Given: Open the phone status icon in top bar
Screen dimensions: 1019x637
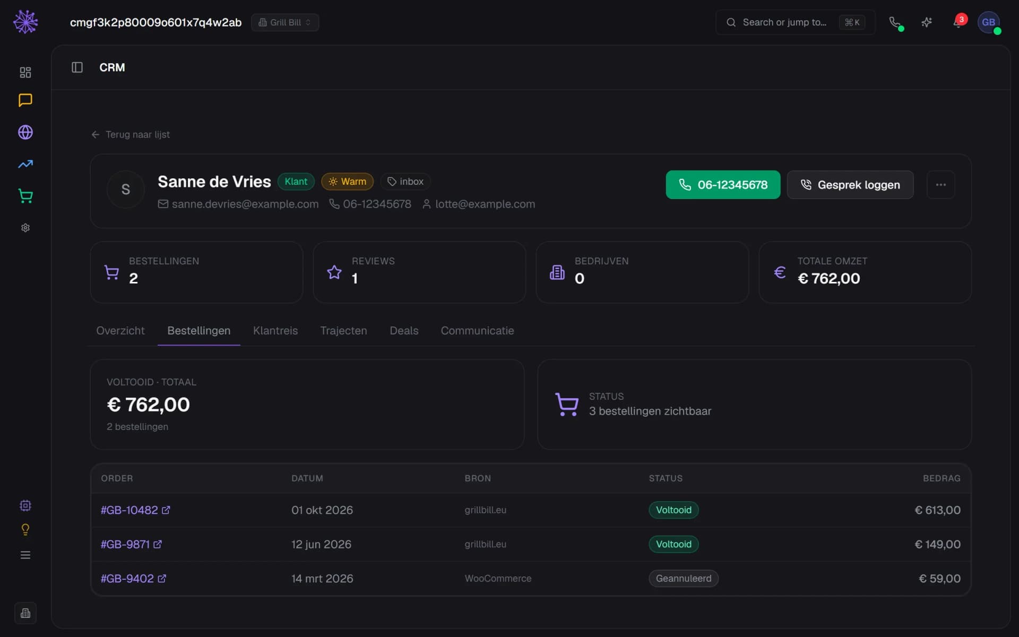Looking at the screenshot, I should coord(895,22).
